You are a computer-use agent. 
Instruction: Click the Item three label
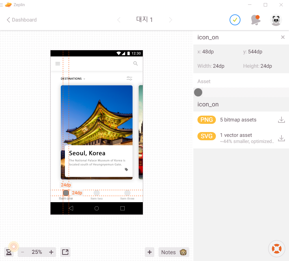coord(127,199)
